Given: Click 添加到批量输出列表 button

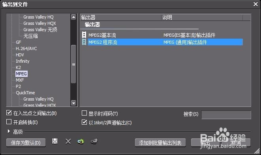Looking at the screenshot, I should tap(160, 143).
